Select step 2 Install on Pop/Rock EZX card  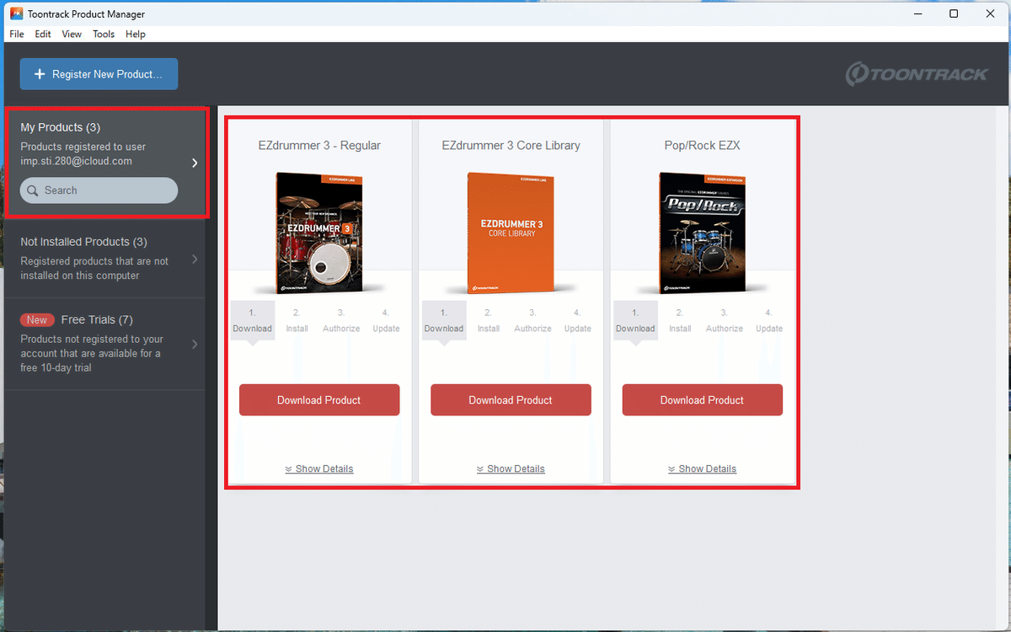680,321
